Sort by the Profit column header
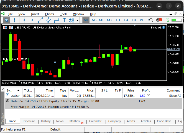The height and width of the screenshot is (133, 184). click(144, 90)
